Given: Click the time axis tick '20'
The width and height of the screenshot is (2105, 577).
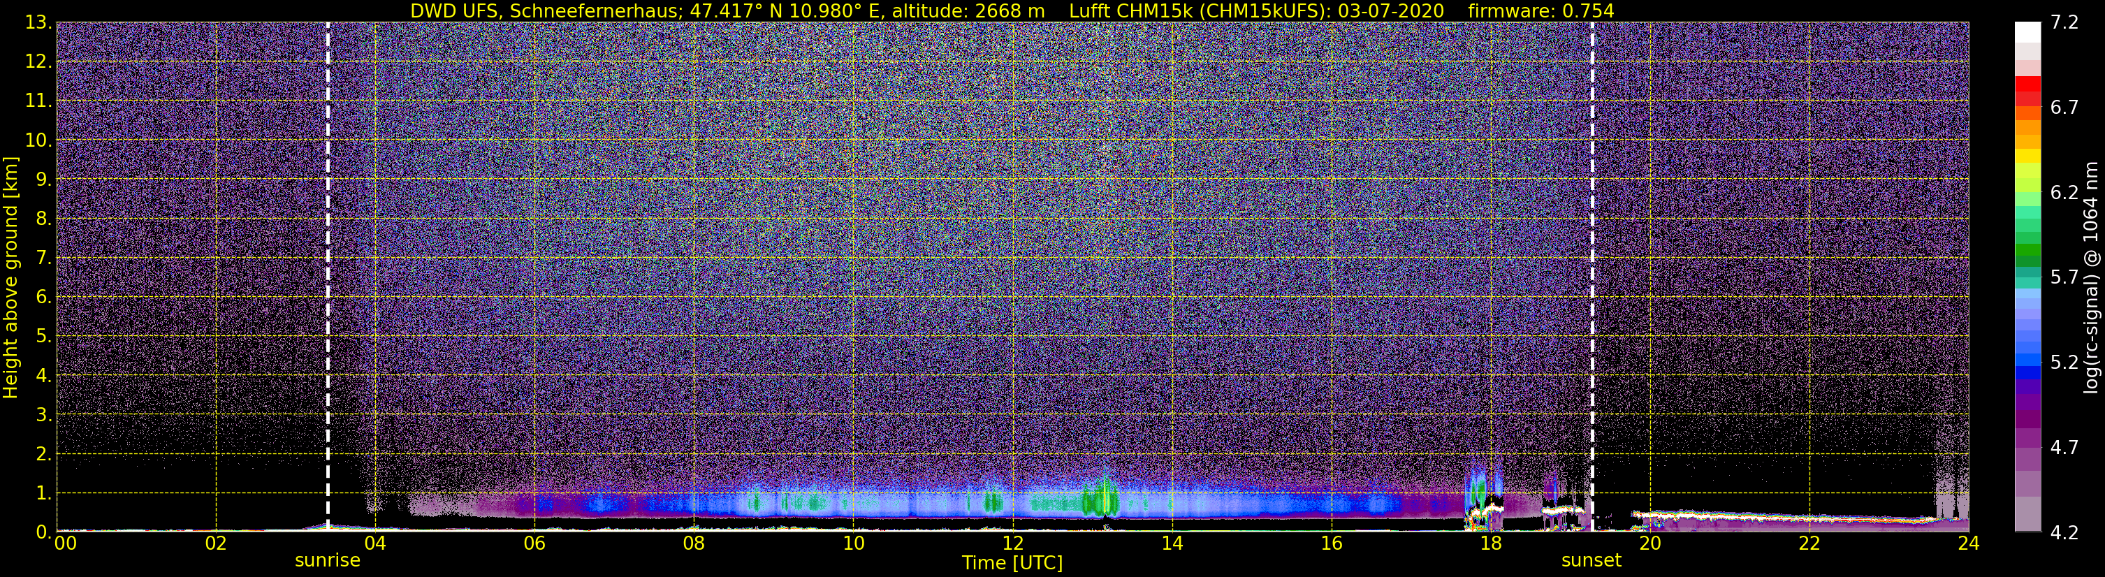Looking at the screenshot, I should tap(1650, 543).
